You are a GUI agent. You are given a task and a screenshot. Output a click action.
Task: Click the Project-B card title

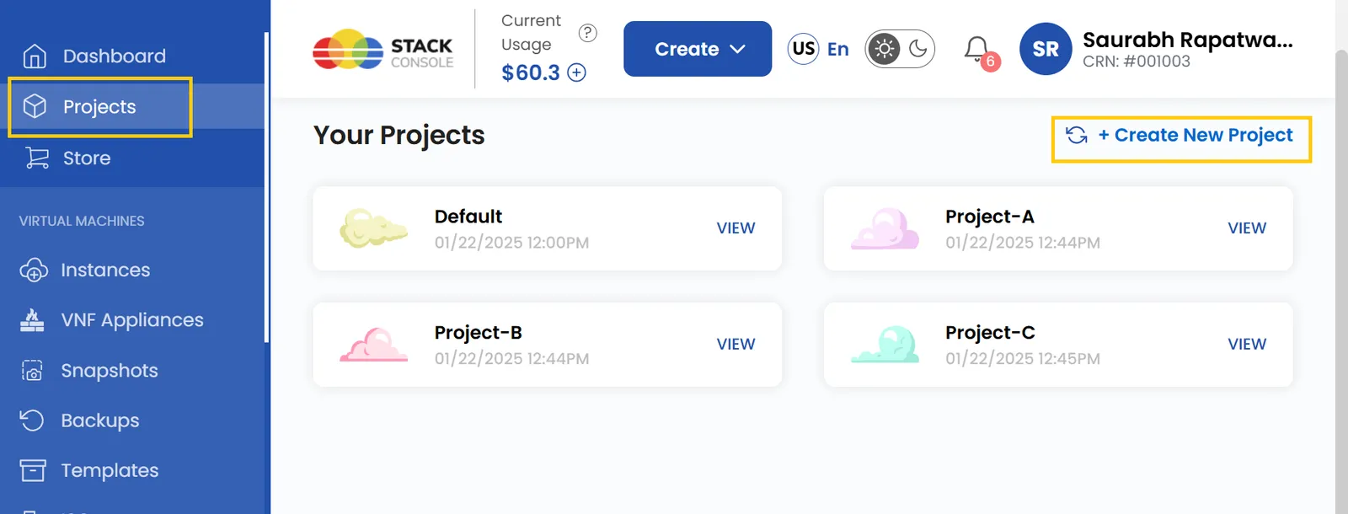coord(479,333)
